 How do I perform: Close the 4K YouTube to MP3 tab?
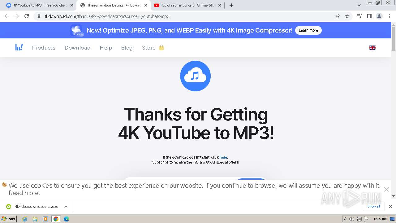pos(72,5)
